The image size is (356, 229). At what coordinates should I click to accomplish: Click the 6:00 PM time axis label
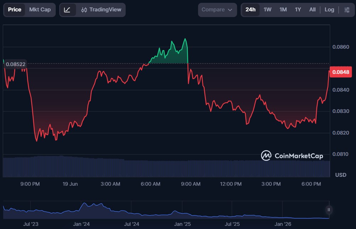pyautogui.click(x=311, y=184)
